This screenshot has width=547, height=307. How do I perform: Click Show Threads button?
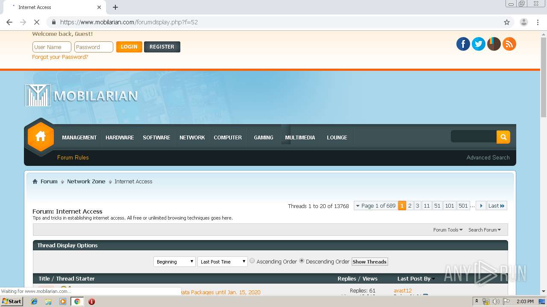[370, 262]
